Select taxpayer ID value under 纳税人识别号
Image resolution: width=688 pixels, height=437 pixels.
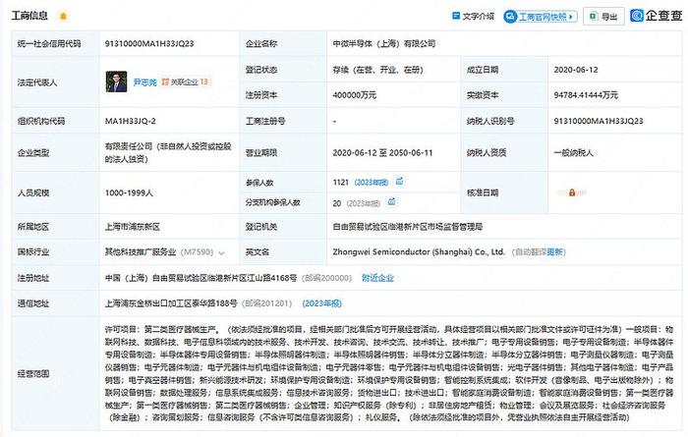(599, 121)
